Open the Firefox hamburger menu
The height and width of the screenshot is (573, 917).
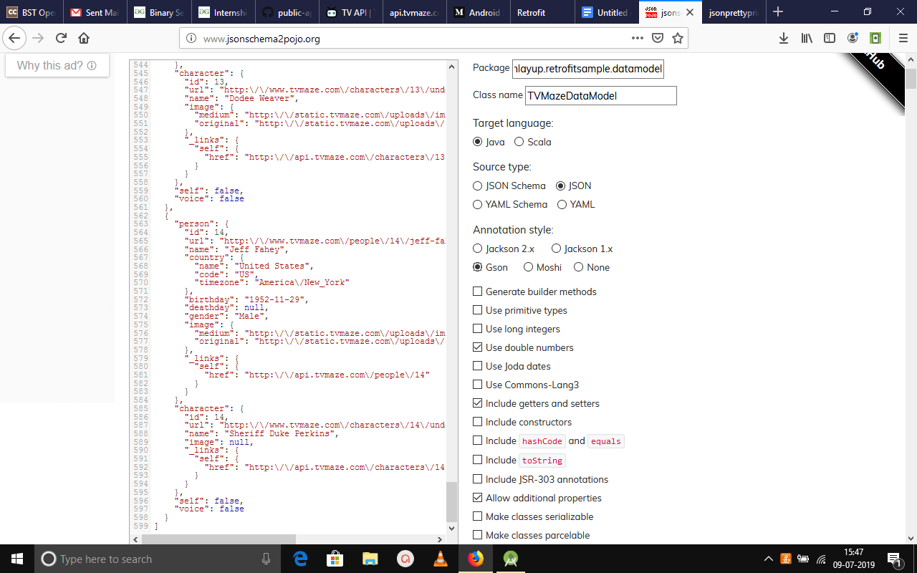pyautogui.click(x=903, y=39)
